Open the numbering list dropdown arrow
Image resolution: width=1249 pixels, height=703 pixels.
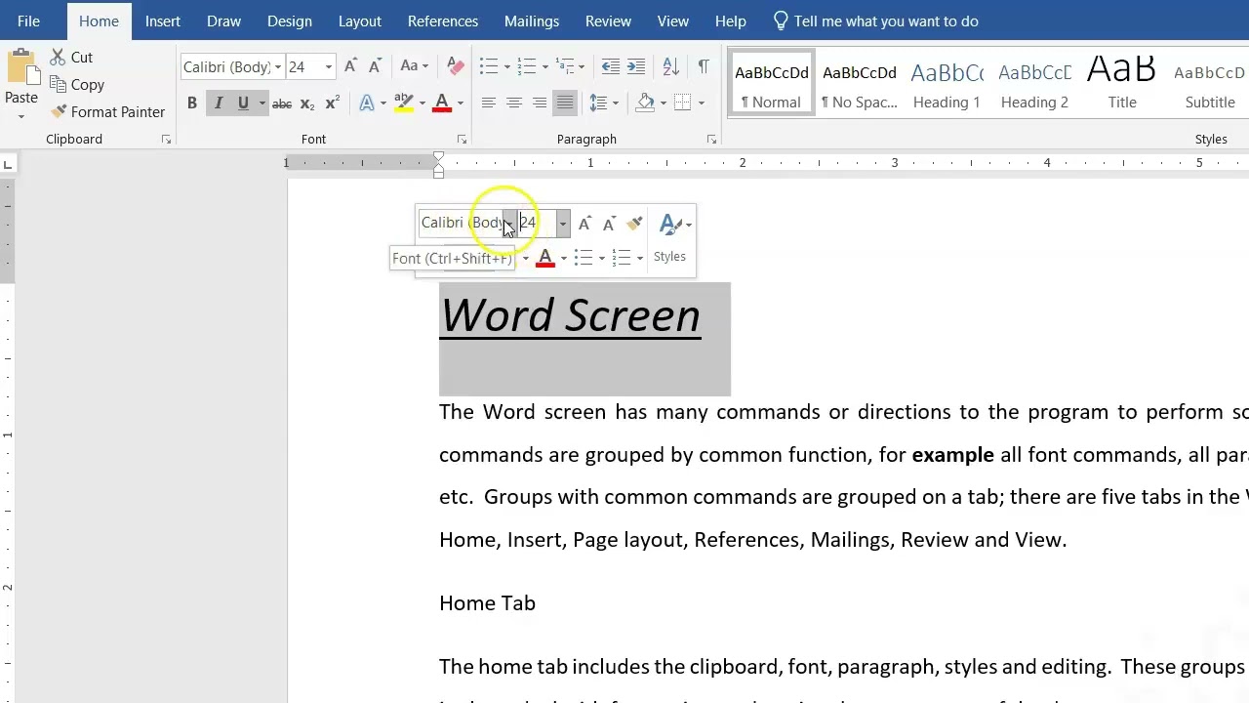click(x=544, y=66)
